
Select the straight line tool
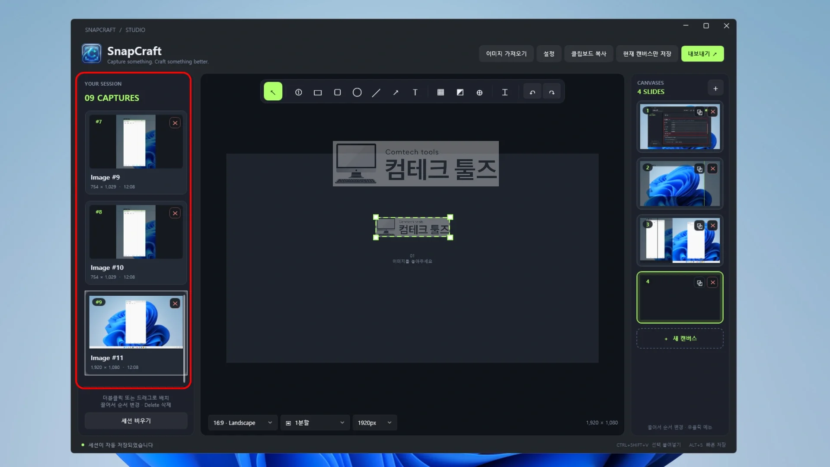tap(376, 92)
